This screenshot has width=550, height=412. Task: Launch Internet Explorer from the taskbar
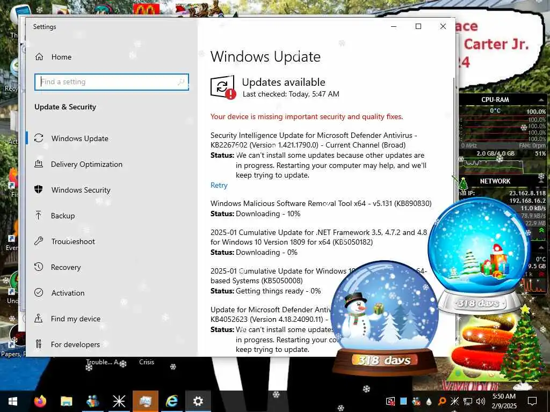pos(171,401)
